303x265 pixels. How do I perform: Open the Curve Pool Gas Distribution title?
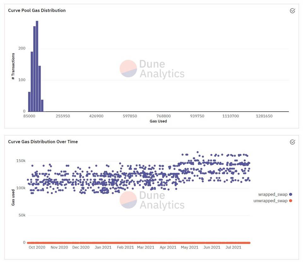(x=37, y=10)
